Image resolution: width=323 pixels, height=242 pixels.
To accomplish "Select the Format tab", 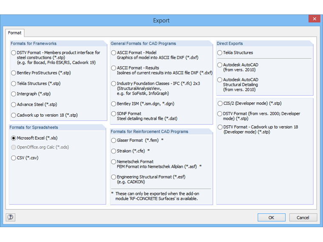I will [14, 33].
